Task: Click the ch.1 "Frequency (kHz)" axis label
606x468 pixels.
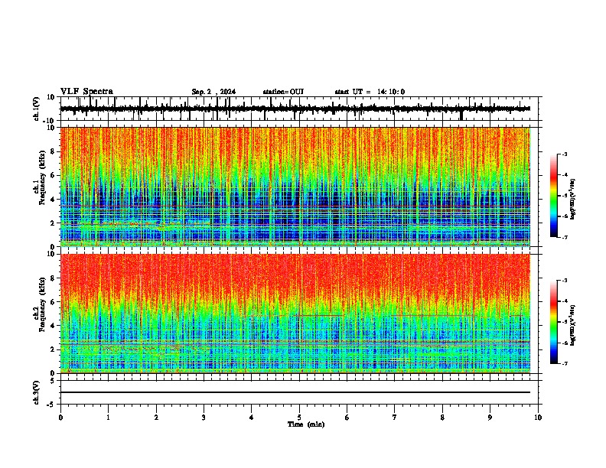Action: [42, 177]
